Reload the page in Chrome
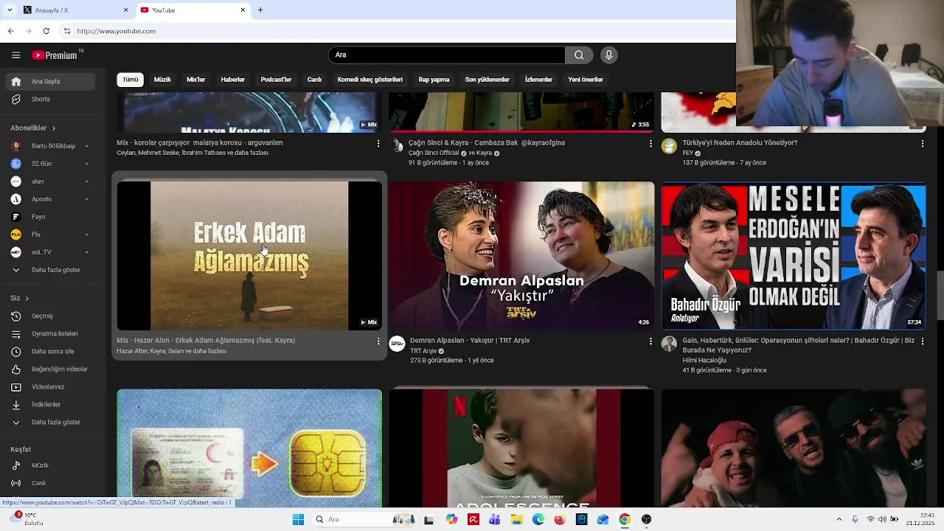 pos(46,31)
